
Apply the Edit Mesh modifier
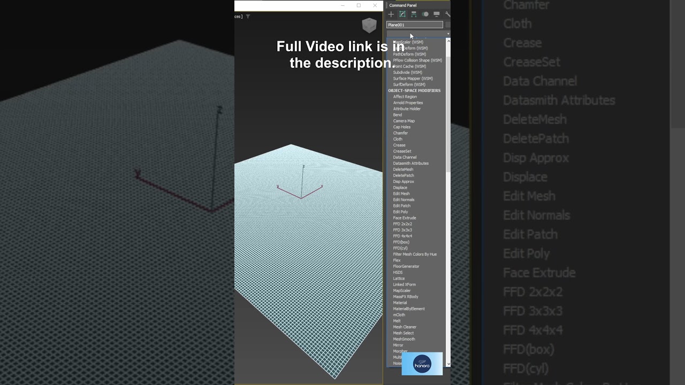tap(401, 194)
